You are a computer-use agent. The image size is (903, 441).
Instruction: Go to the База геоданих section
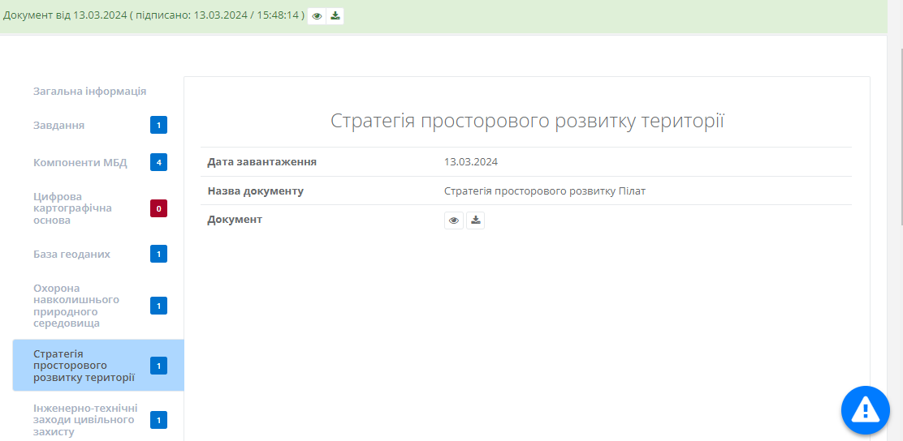(71, 255)
